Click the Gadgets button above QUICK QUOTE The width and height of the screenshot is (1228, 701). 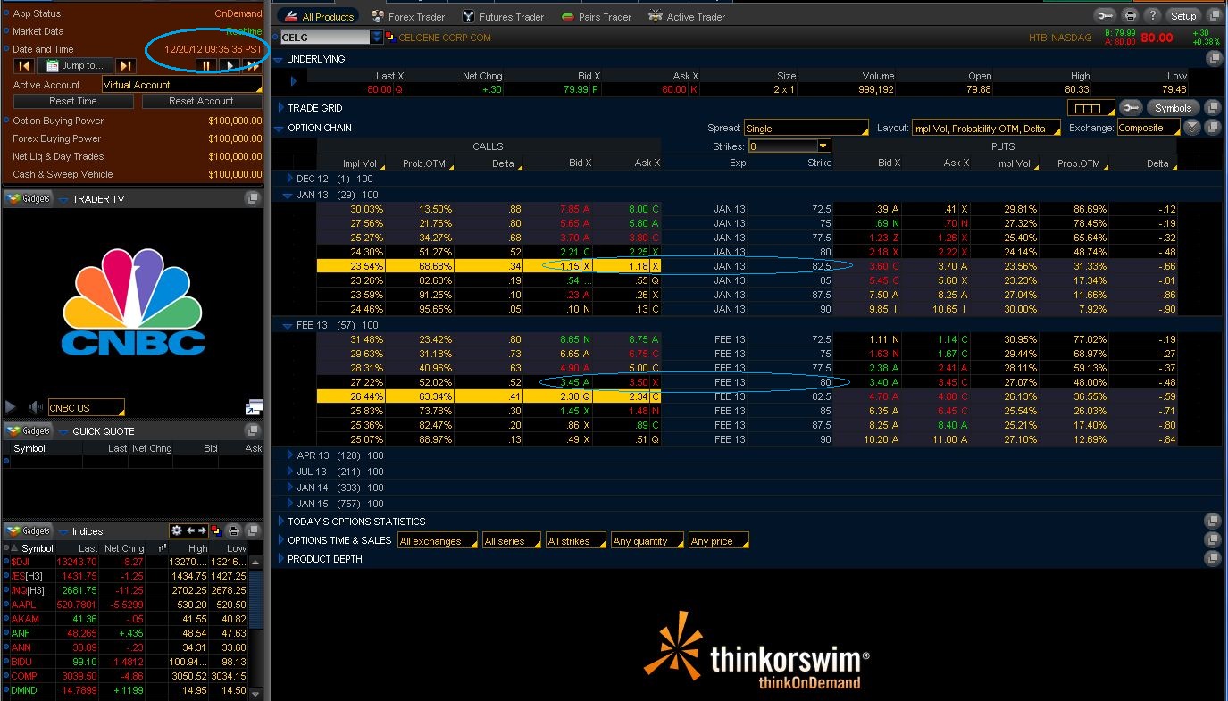pos(28,431)
